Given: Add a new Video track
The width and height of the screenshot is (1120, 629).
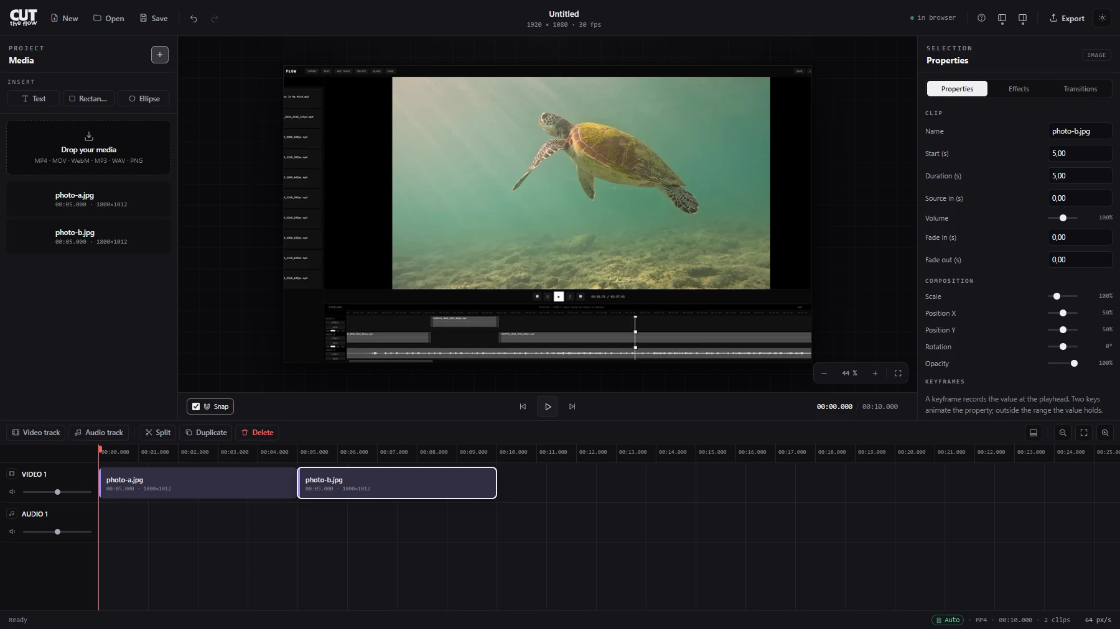Looking at the screenshot, I should coord(36,433).
